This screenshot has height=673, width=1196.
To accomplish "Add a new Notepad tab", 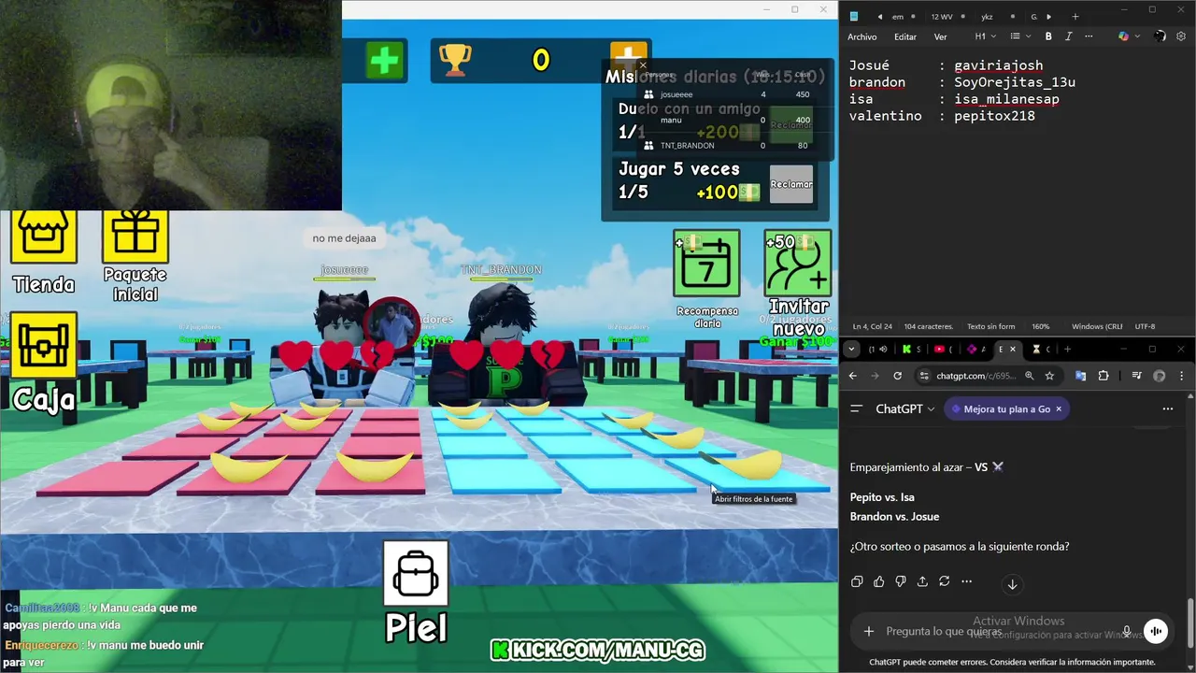I will (1075, 16).
